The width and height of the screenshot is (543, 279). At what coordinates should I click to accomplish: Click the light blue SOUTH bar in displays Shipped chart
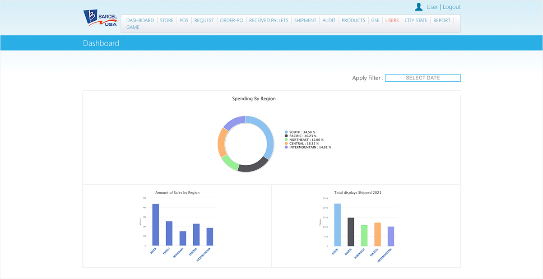click(338, 225)
